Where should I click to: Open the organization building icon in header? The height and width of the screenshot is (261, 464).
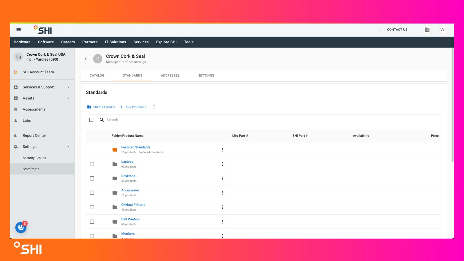click(427, 30)
